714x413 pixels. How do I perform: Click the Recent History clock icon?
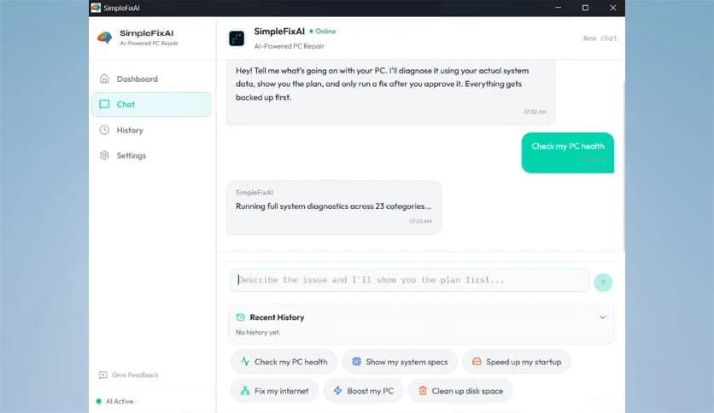241,317
